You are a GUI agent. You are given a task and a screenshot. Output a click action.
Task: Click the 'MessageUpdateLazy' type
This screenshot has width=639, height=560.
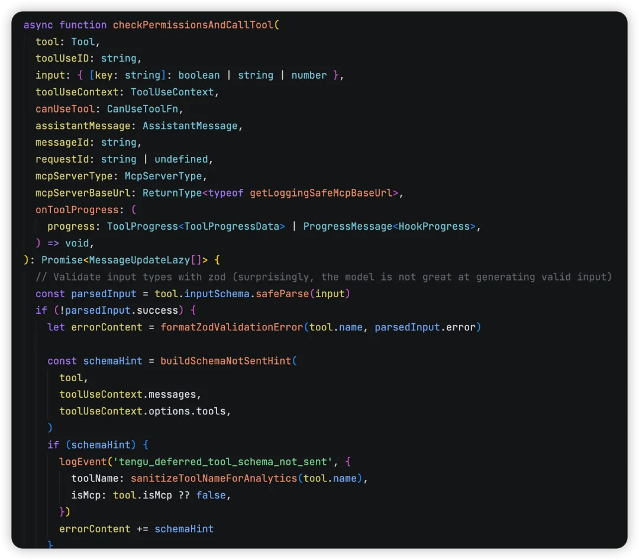tap(140, 260)
